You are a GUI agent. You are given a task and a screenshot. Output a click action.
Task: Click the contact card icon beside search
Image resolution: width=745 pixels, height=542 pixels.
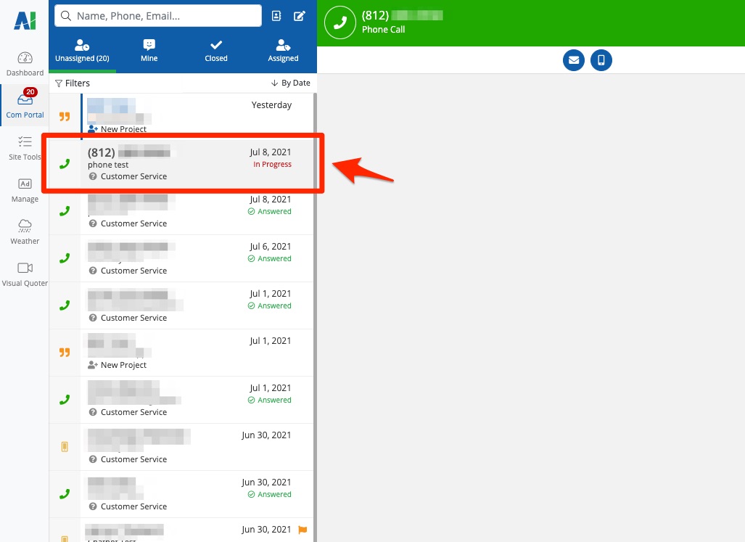(x=276, y=16)
